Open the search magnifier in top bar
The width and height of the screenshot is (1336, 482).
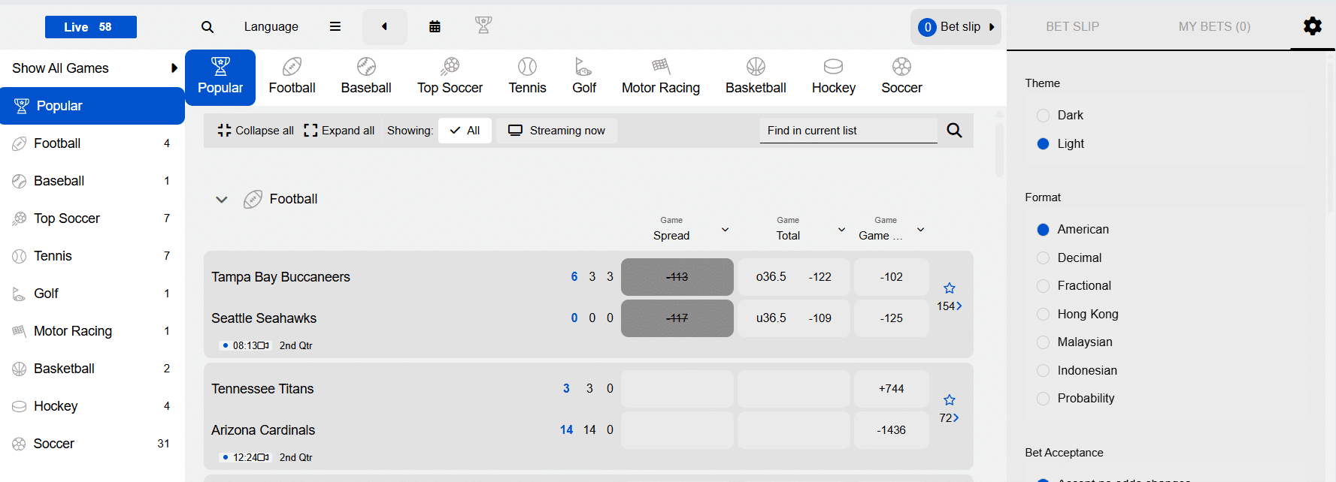(208, 27)
